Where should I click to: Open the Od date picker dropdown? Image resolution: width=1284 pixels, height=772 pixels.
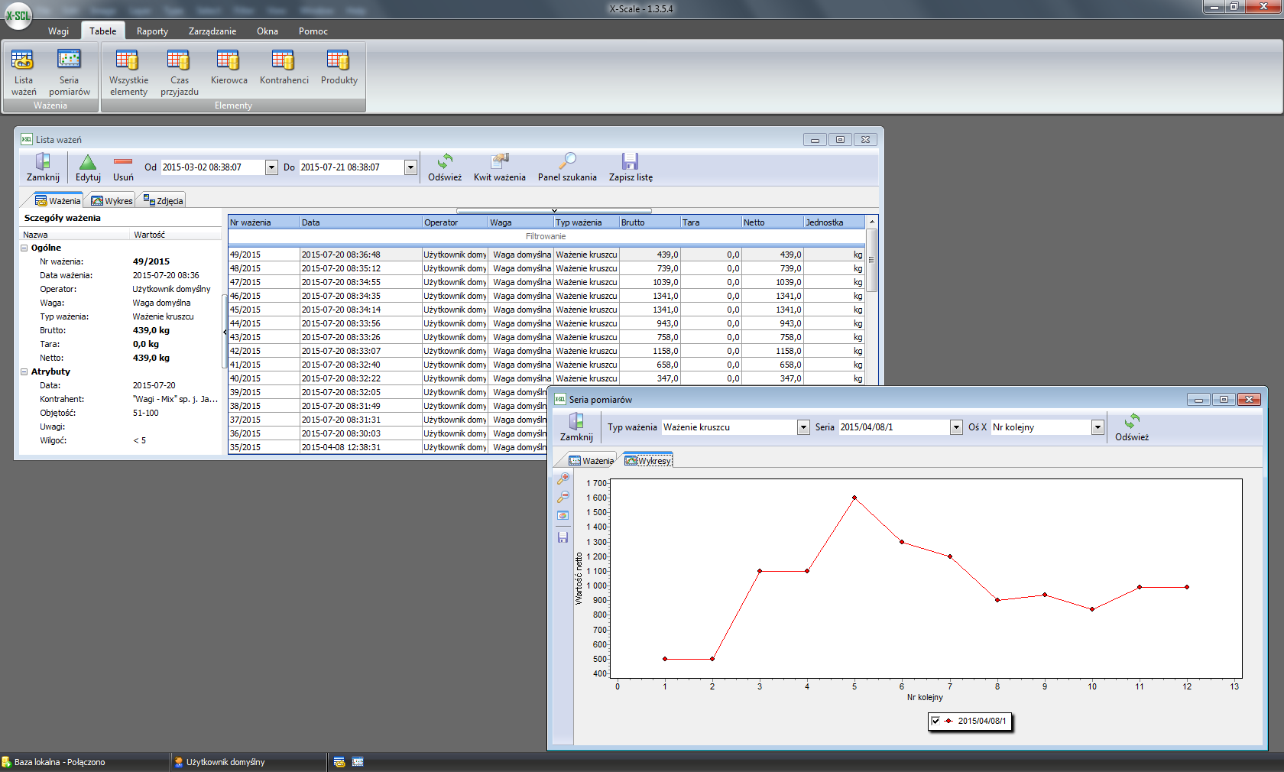271,167
